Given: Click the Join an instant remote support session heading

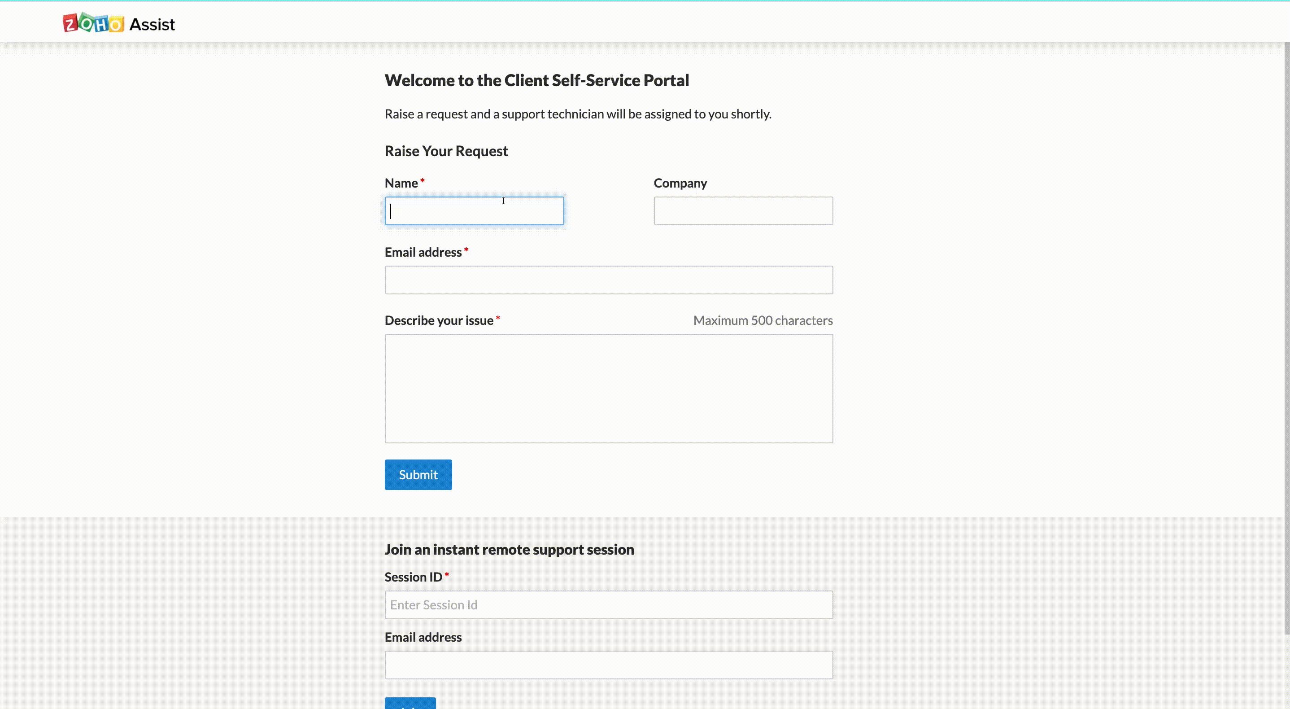Looking at the screenshot, I should click(x=509, y=550).
